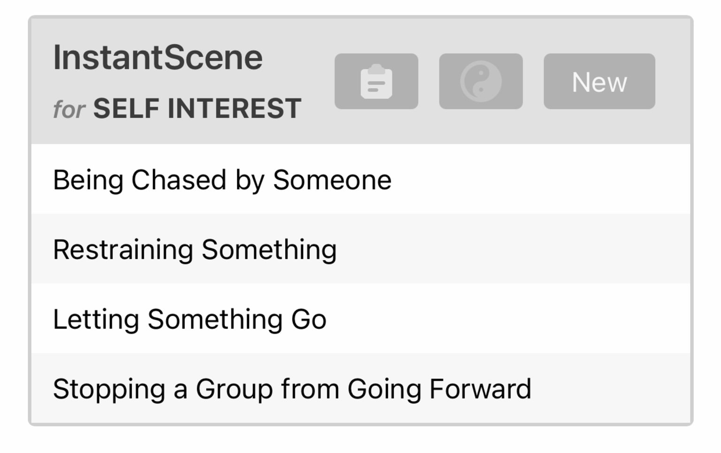
Task: Click the New button to generate scenes
Action: coord(599,81)
